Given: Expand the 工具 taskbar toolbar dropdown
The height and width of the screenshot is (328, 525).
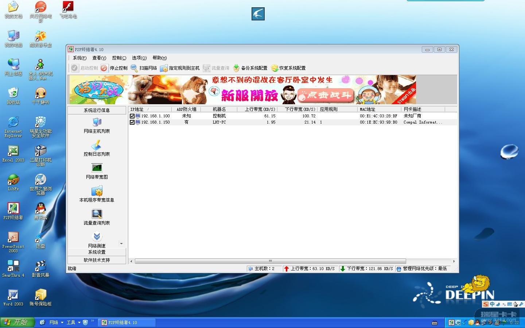Looking at the screenshot, I should 79,323.
